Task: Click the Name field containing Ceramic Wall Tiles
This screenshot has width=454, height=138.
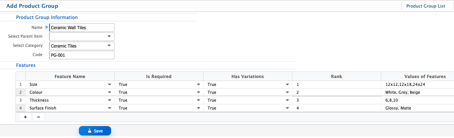Action: [x=82, y=28]
